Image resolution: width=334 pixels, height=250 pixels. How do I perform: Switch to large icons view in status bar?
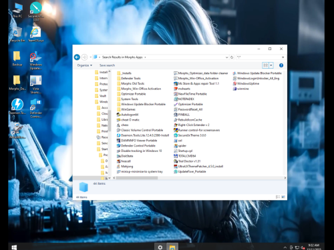tap(283, 197)
